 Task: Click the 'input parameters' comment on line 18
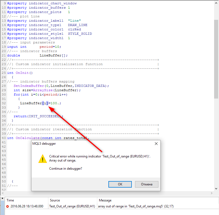tap(37, 42)
